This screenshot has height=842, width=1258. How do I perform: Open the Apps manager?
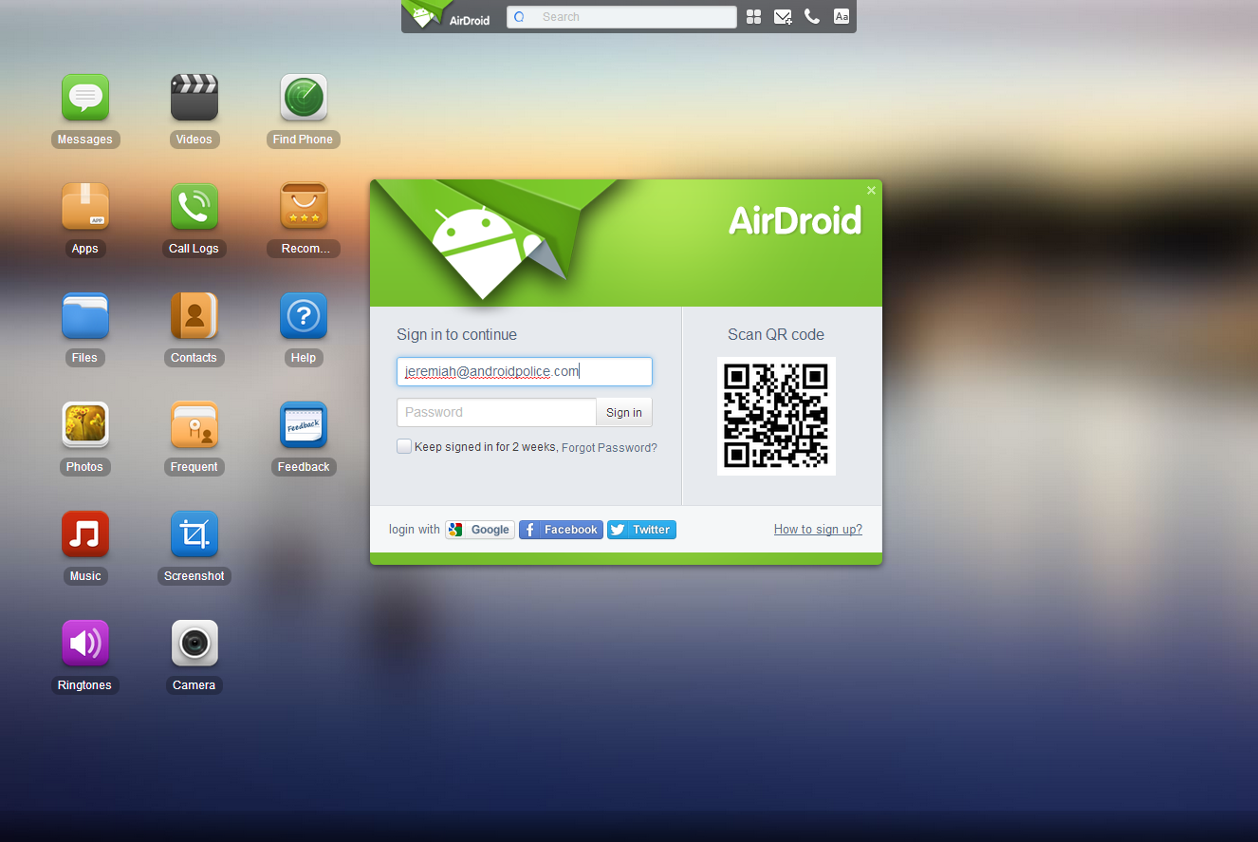tap(85, 206)
